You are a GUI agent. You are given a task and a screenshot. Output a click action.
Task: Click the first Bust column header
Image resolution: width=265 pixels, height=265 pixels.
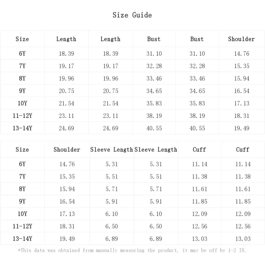154,39
